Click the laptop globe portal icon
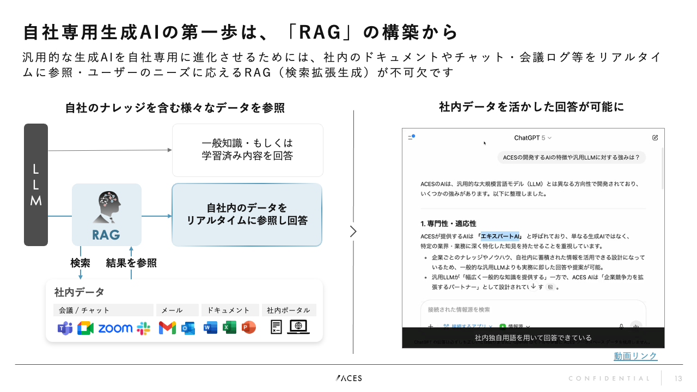697x392 pixels. 298,327
